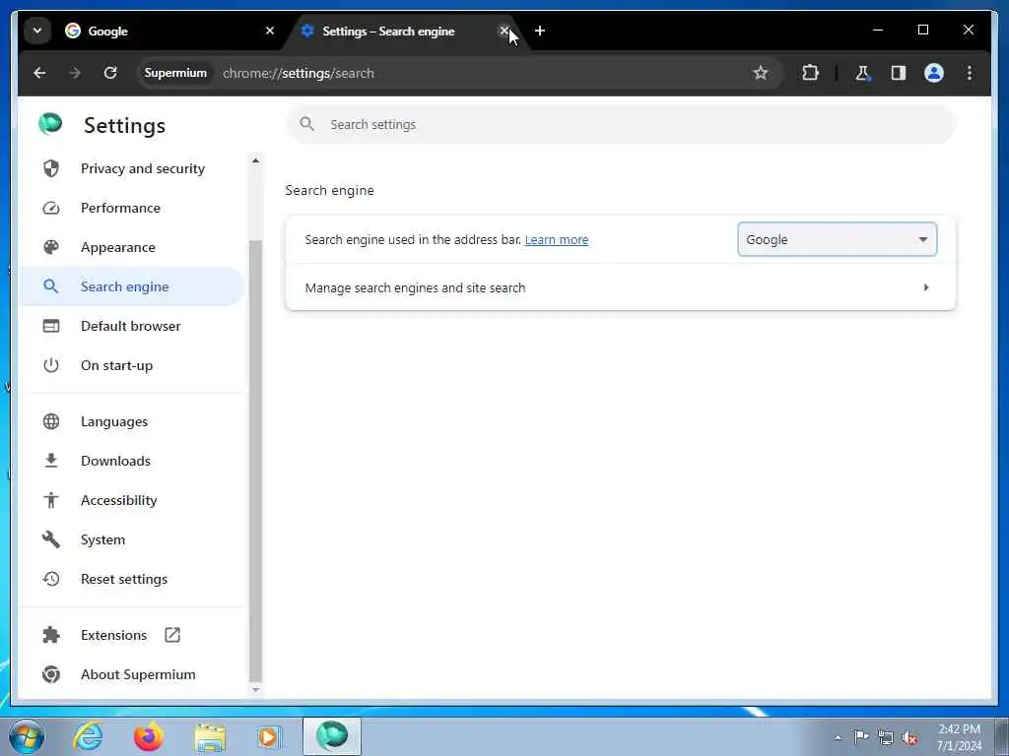Go to Appearance settings
This screenshot has width=1009, height=756.
click(132, 247)
